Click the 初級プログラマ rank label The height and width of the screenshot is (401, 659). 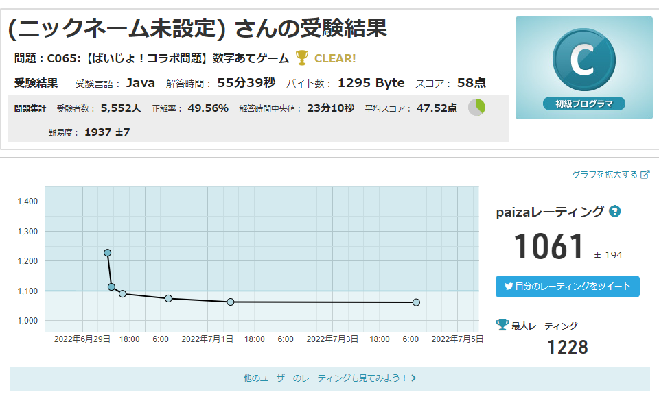pos(584,104)
